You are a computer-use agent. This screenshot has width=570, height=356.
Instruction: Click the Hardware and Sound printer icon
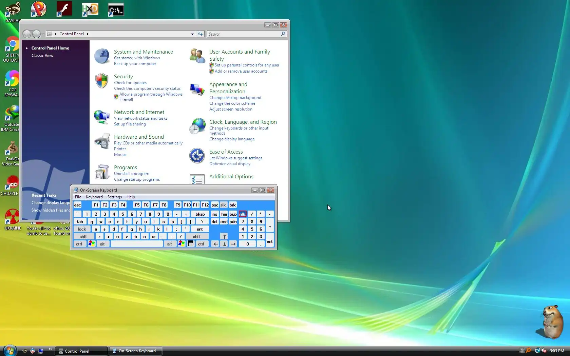(102, 141)
